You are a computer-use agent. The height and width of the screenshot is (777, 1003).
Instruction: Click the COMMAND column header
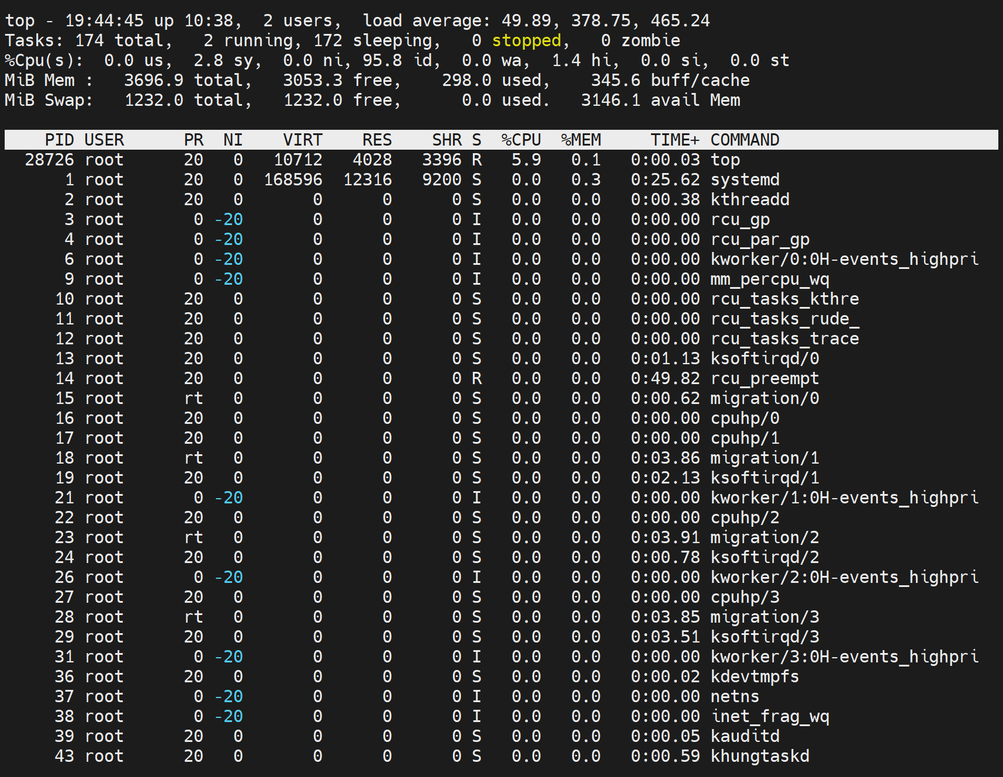click(745, 140)
